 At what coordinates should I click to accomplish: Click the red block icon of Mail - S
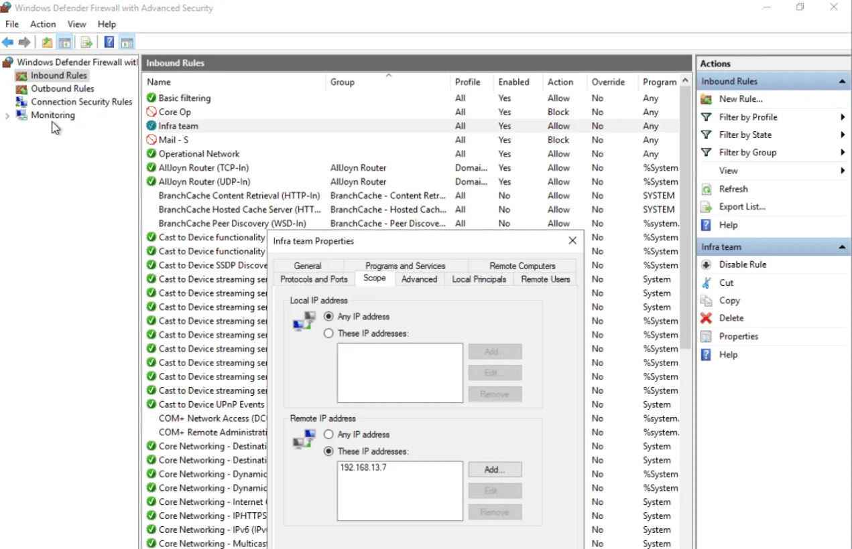[151, 140]
